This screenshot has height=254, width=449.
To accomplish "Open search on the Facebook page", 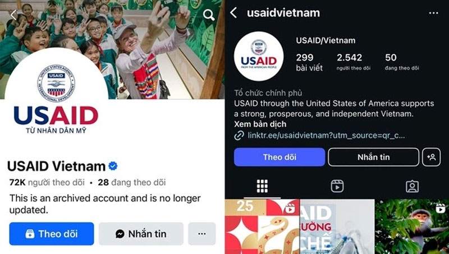I will pos(209,15).
